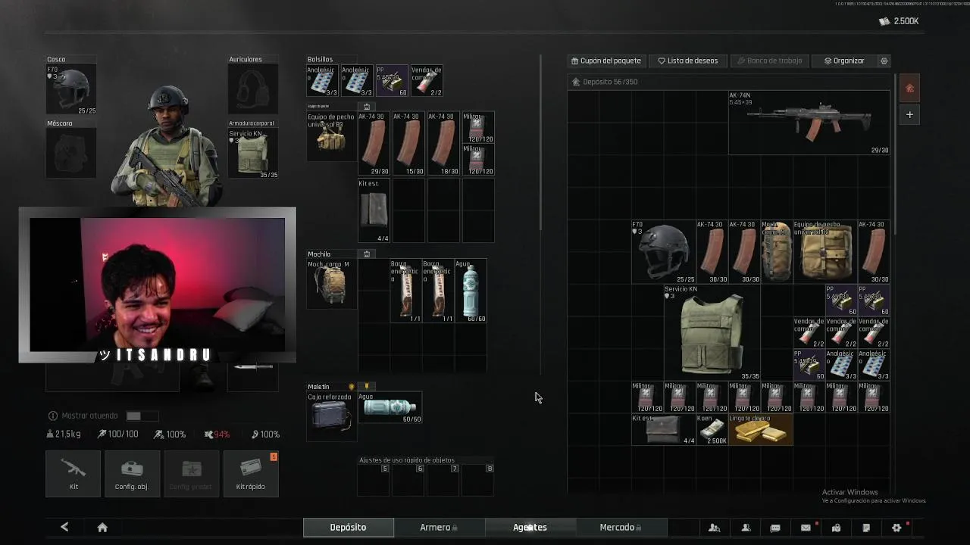Select the Mochila carga M backpack
970x545 pixels.
[x=331, y=284]
